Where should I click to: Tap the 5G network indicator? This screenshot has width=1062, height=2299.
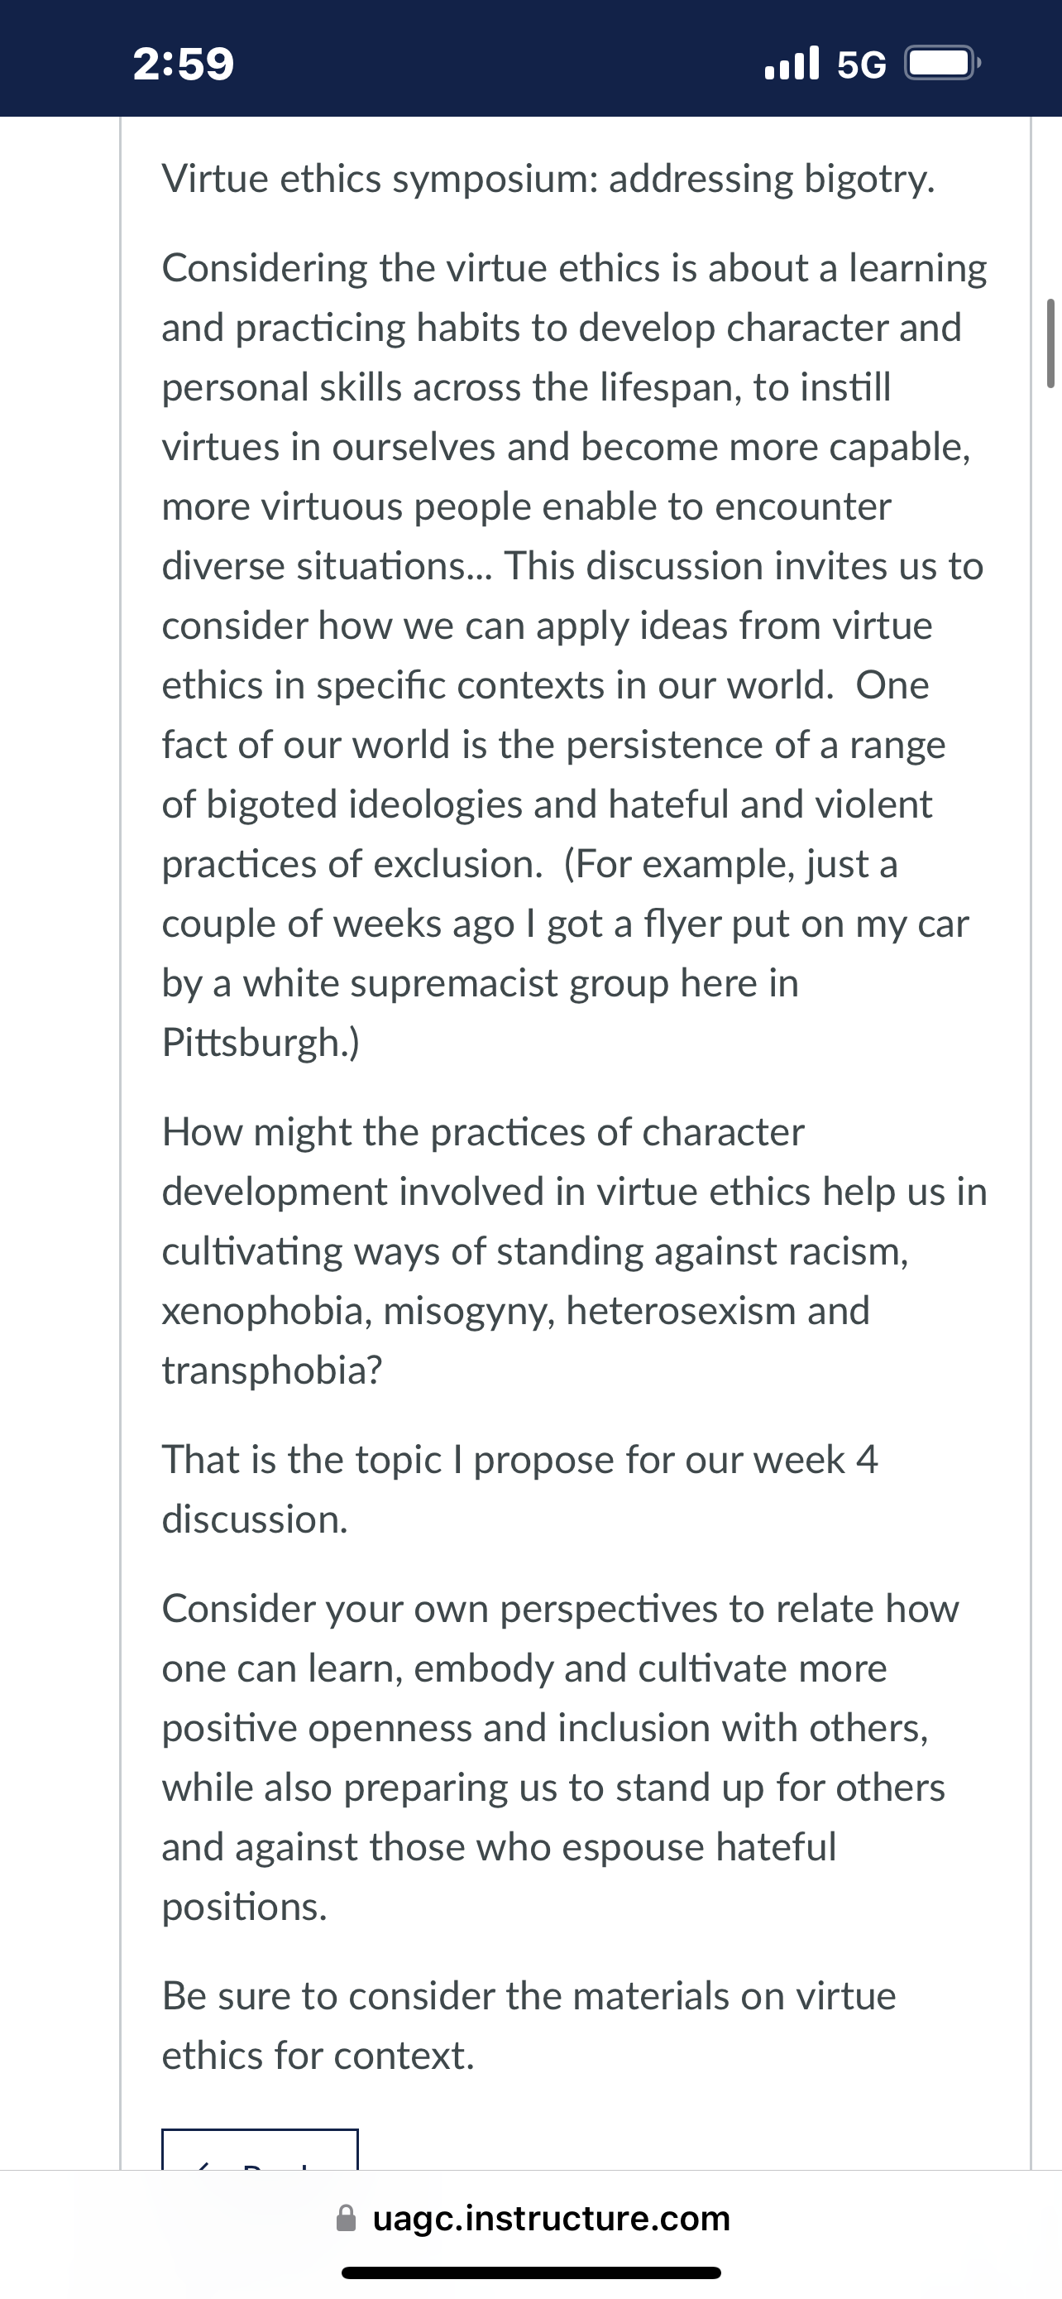(863, 65)
